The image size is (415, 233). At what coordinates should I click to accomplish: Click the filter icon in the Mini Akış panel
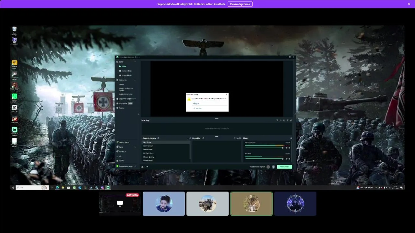(x=277, y=120)
